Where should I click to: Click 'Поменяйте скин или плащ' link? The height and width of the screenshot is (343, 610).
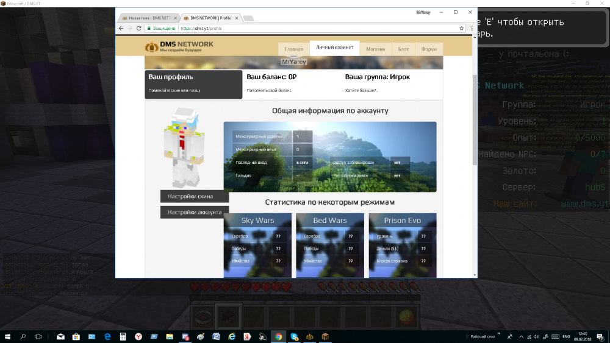click(174, 91)
